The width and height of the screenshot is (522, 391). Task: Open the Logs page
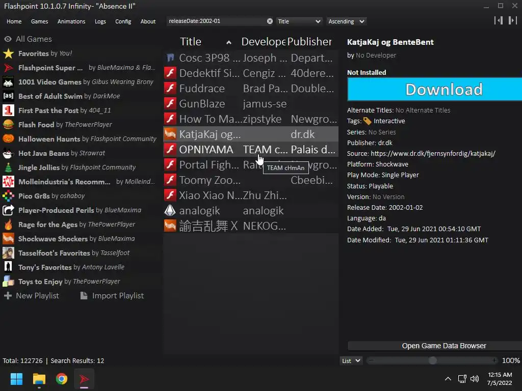(x=100, y=21)
